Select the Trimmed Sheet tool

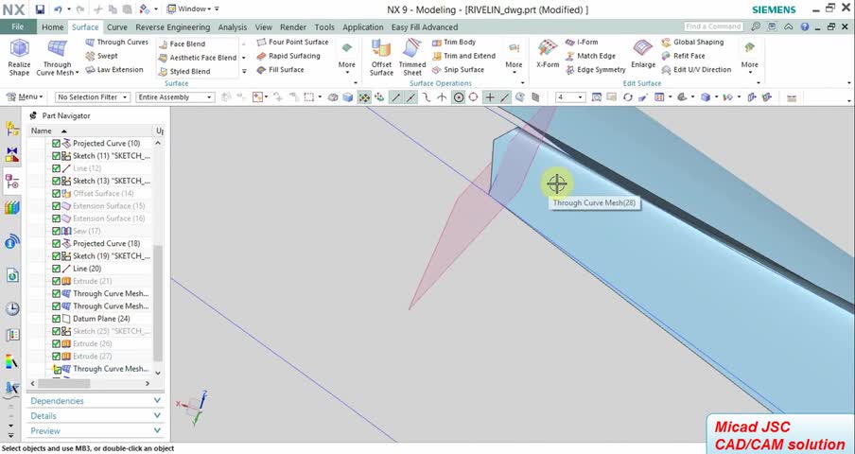(412, 58)
